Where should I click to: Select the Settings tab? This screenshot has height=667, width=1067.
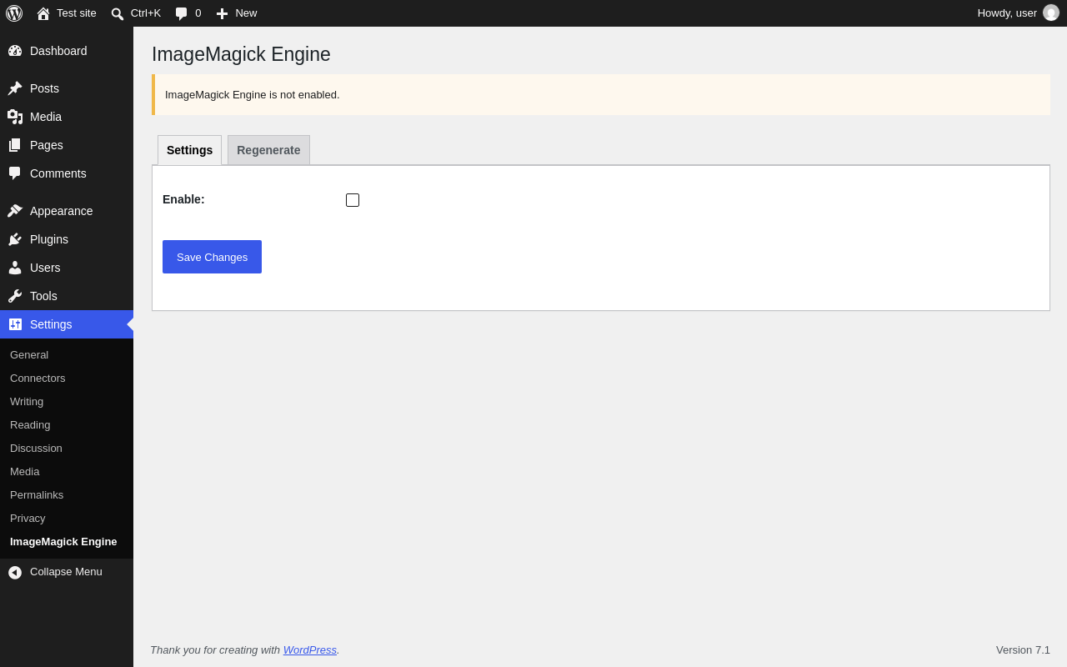pos(189,150)
